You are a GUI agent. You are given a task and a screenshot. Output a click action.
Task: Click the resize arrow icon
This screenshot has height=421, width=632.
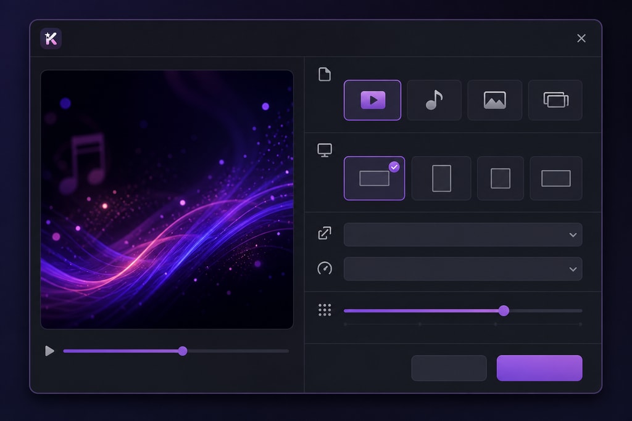[x=325, y=233]
